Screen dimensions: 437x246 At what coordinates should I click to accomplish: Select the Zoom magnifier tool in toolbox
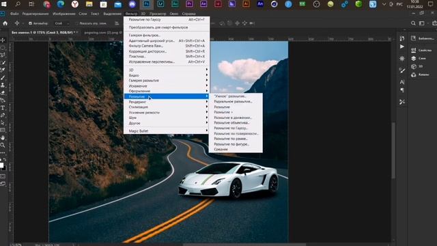tap(3, 146)
